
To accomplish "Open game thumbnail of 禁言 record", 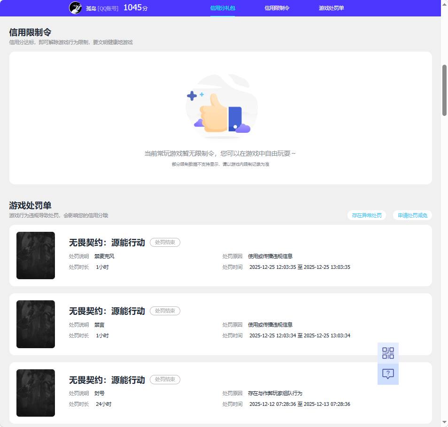I will pyautogui.click(x=36, y=324).
